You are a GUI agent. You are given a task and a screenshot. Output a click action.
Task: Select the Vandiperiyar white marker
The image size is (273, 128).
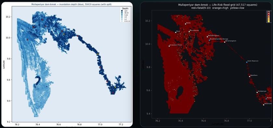click(257, 92)
